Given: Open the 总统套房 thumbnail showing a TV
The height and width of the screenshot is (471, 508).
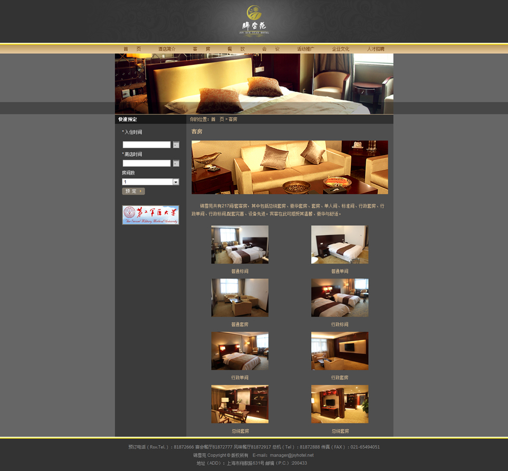Looking at the screenshot, I should (340, 404).
